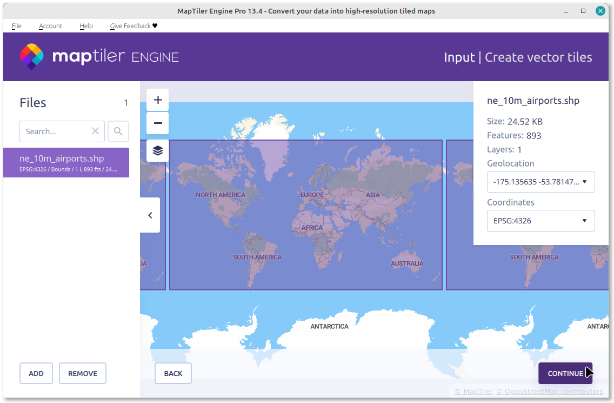The width and height of the screenshot is (614, 403).
Task: Open the Help menu
Action: tap(86, 26)
